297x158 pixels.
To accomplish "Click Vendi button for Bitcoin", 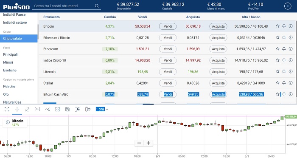I will (168, 26).
